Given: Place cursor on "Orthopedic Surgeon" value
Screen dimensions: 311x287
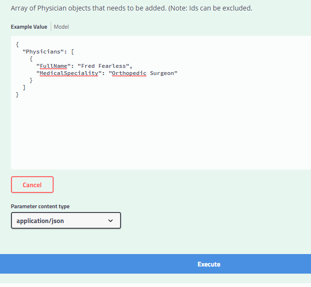Looking at the screenshot, I should (x=143, y=73).
